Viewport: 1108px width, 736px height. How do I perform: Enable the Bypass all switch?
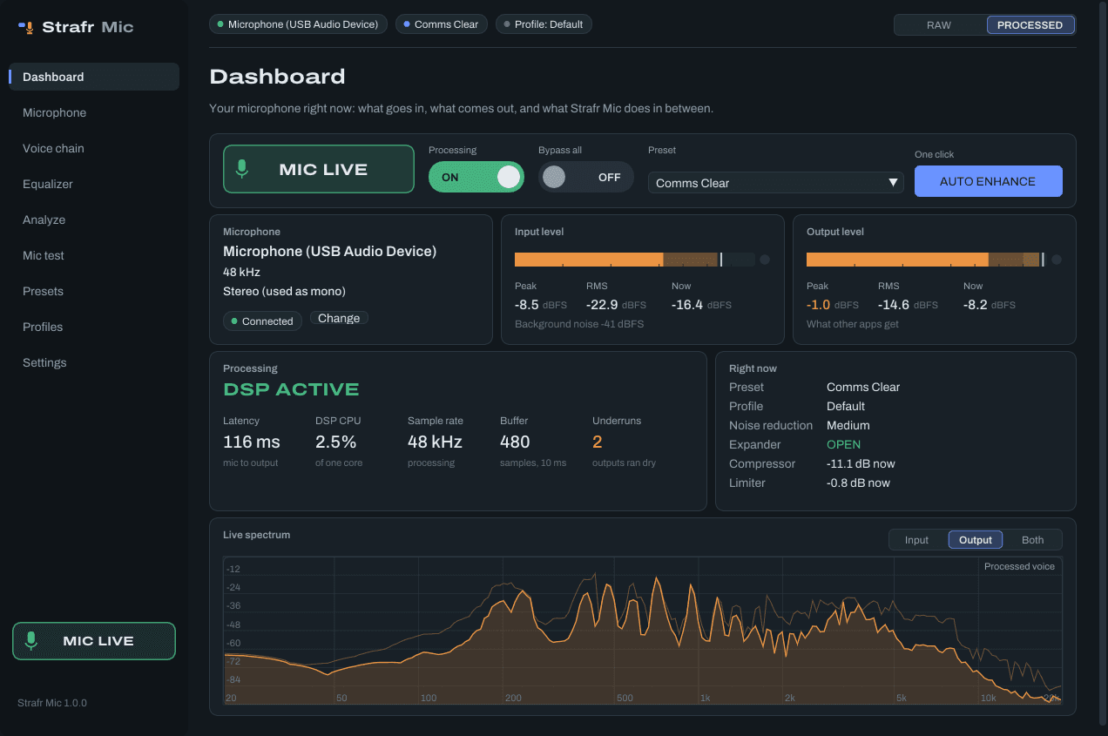click(586, 177)
